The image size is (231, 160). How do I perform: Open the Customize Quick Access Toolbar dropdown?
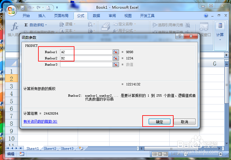pyautogui.click(x=57, y=7)
